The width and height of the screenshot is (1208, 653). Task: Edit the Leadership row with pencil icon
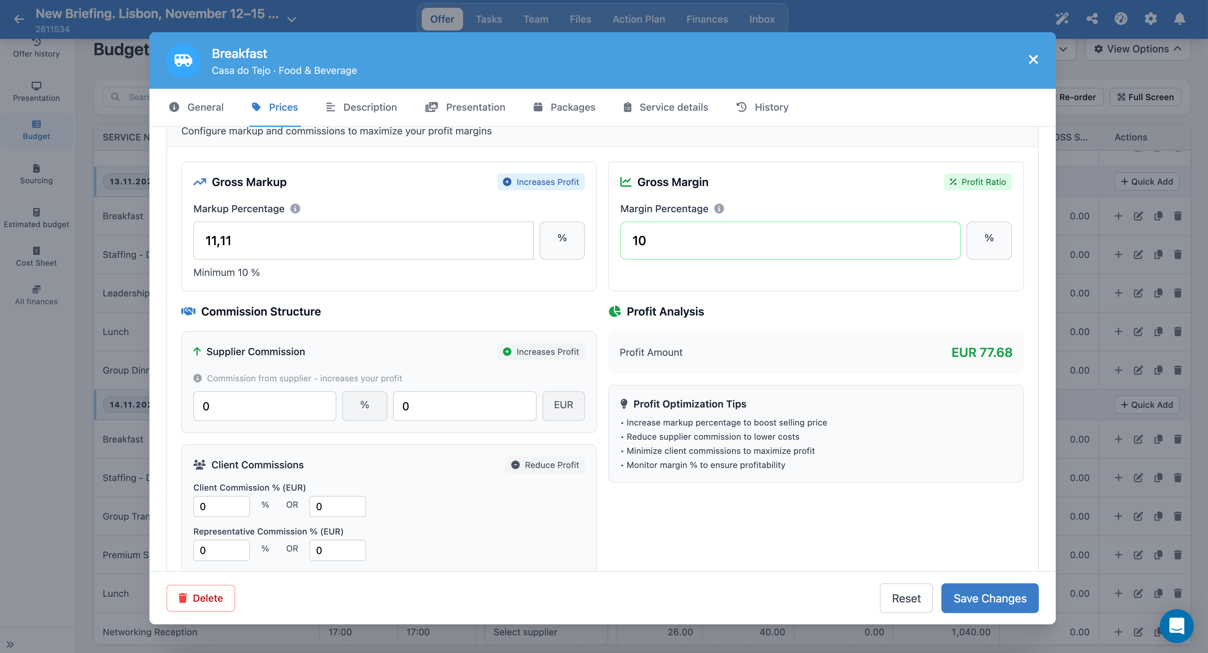tap(1138, 293)
